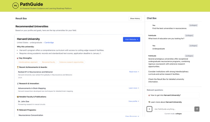The image size is (210, 122).
Task: Click the microscope icon beside Research & Innovation
Action: pyautogui.click(x=18, y=83)
